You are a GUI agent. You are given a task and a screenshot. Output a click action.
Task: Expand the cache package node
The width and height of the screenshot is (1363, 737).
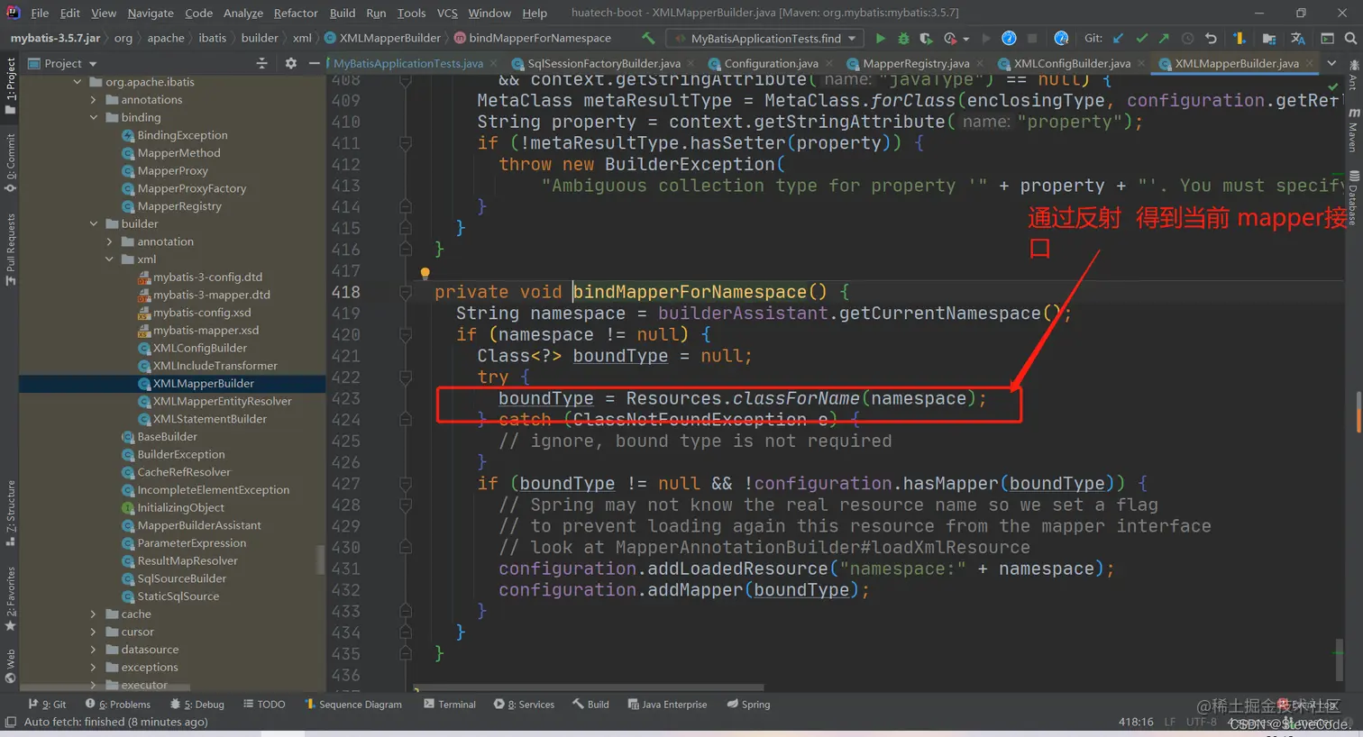tap(93, 614)
